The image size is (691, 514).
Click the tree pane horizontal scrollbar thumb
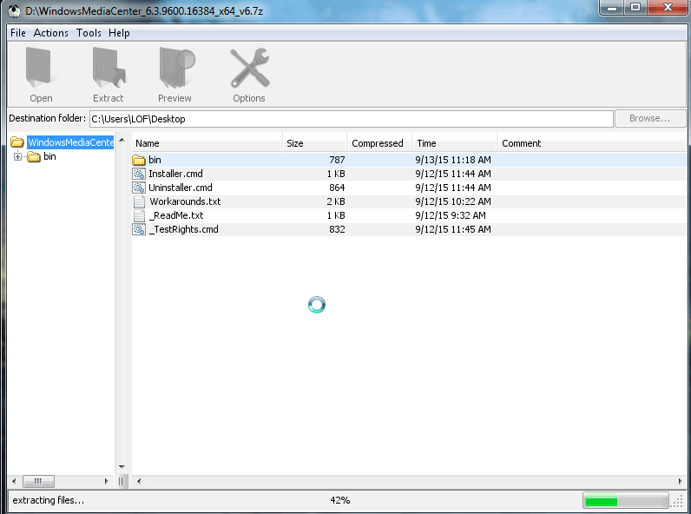(x=38, y=481)
